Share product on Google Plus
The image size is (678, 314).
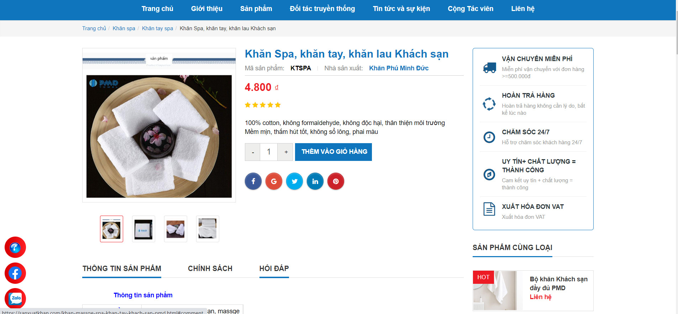click(274, 182)
